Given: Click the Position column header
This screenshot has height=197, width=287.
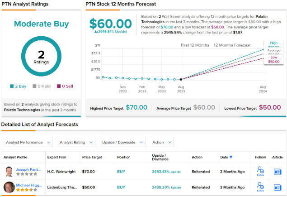Looking at the screenshot, I should (124, 157).
